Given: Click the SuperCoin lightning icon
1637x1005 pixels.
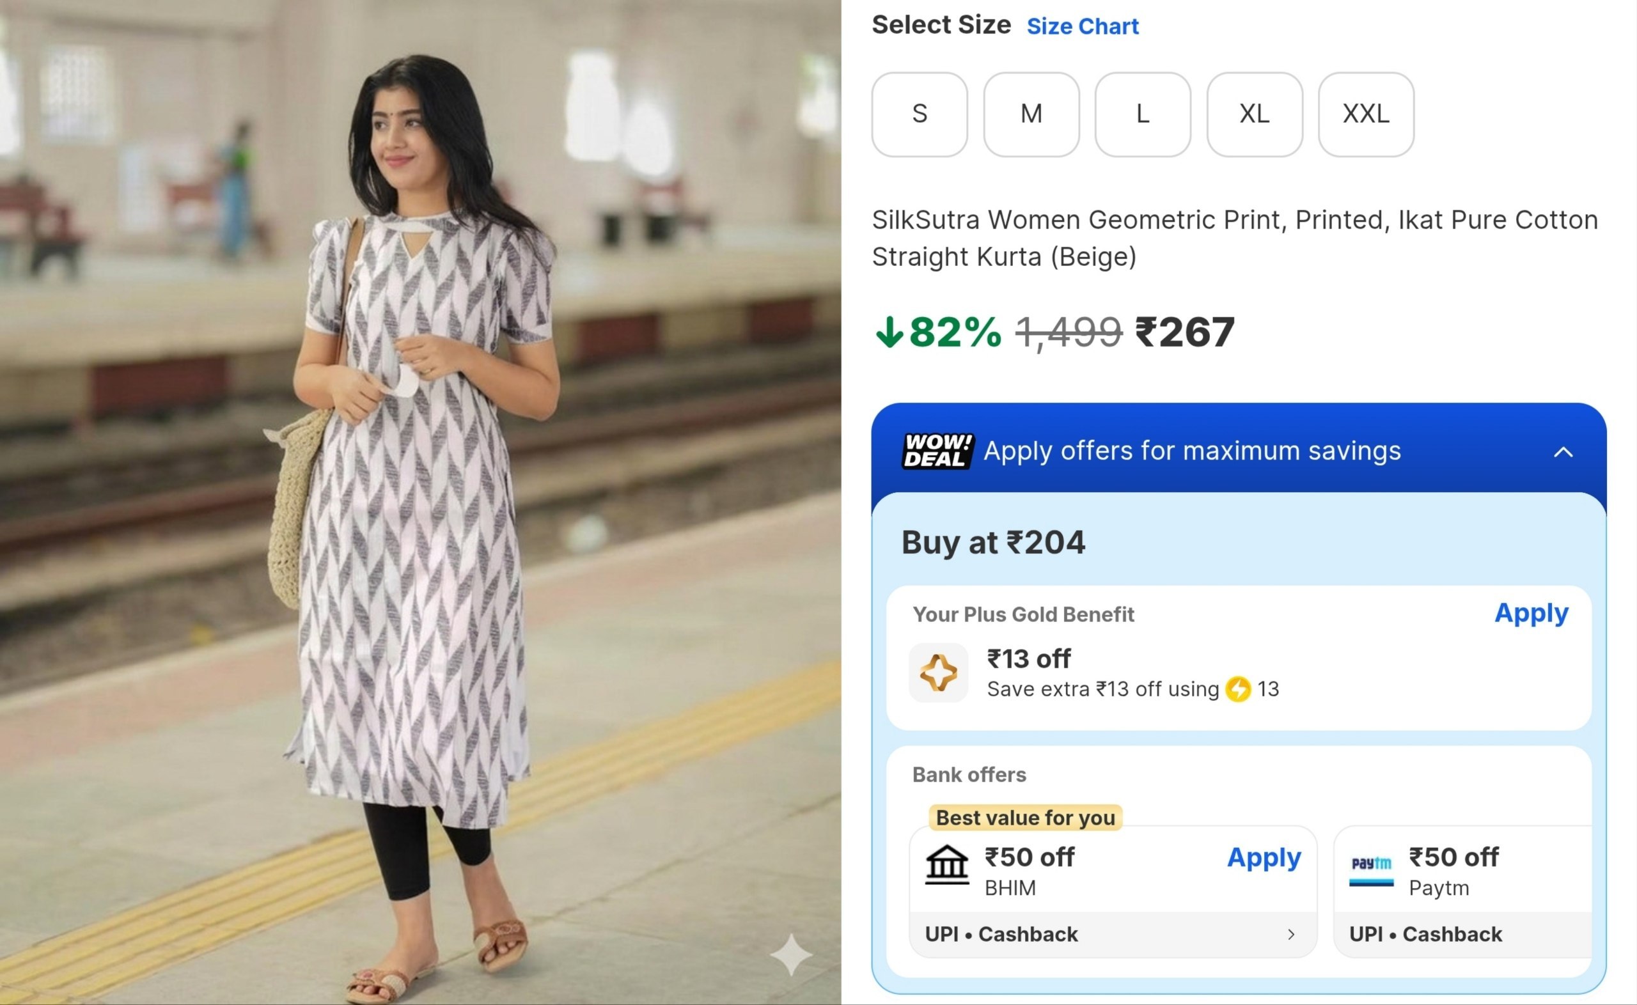Looking at the screenshot, I should (x=1237, y=689).
